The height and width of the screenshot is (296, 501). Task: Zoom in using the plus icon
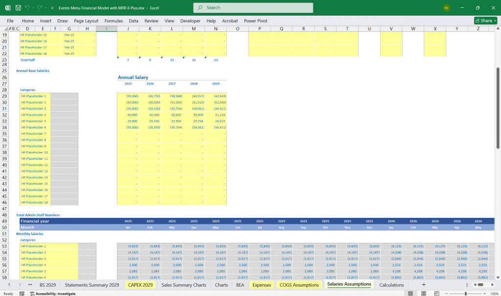[x=485, y=292]
